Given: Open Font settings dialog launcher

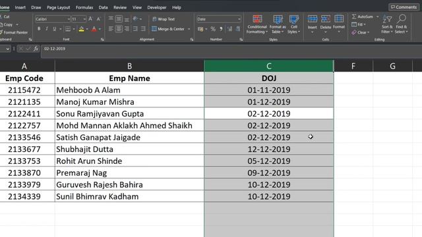Looking at the screenshot, I should click(x=102, y=39).
